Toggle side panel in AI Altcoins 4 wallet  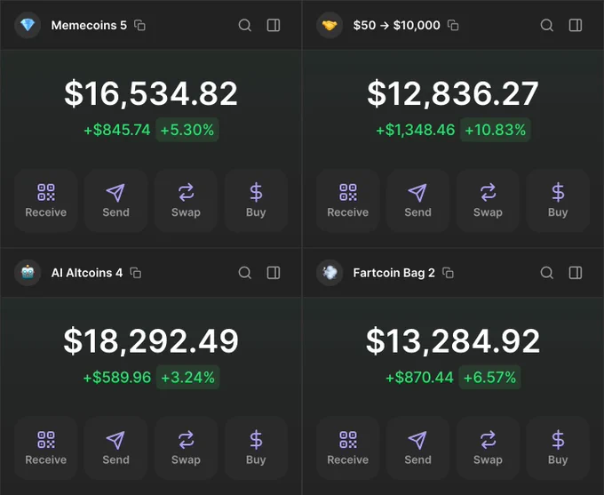click(x=274, y=273)
